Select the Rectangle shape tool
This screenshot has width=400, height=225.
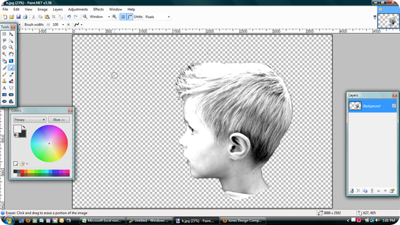(4, 94)
